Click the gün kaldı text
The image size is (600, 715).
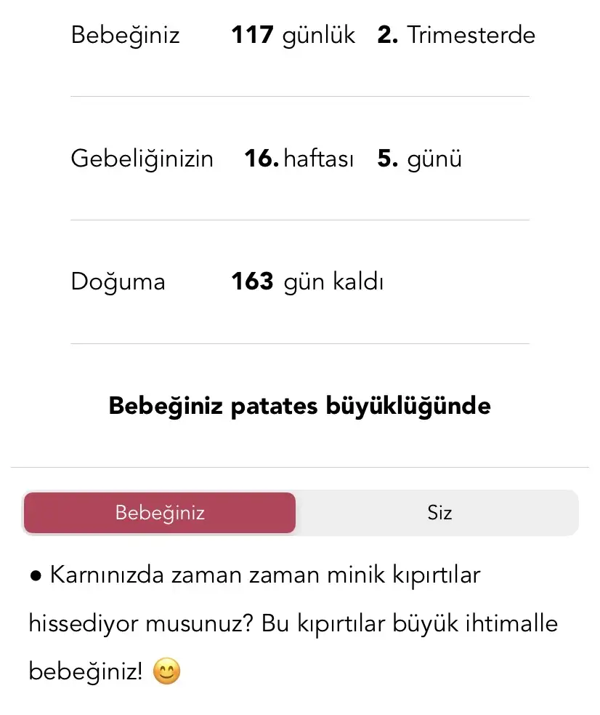(x=333, y=281)
